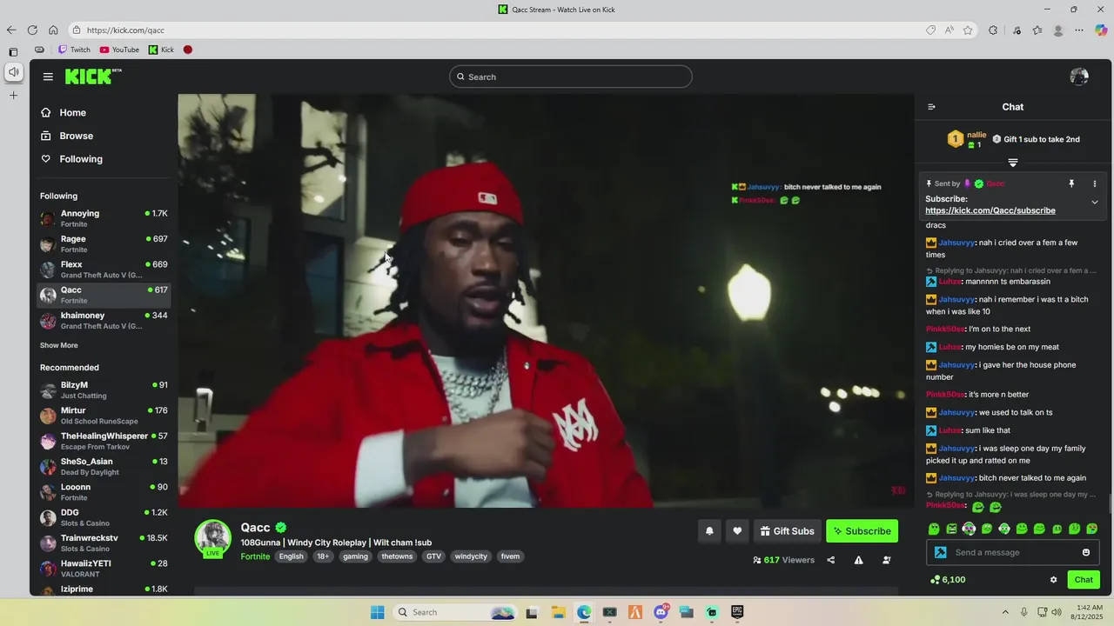This screenshot has width=1114, height=626.
Task: Send message with Chat button
Action: [x=1084, y=580]
